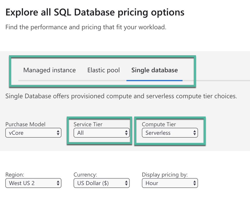Click the Service Tier label text
This screenshot has height=204, width=250.
click(x=88, y=124)
